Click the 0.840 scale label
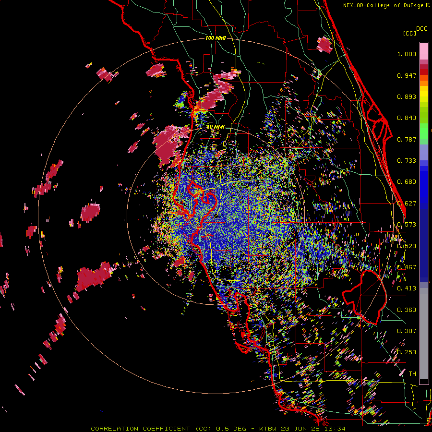The image size is (432, 432). pos(407,118)
